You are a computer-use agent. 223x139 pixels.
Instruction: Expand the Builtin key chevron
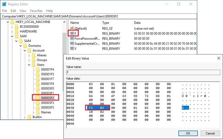[x=25, y=117]
